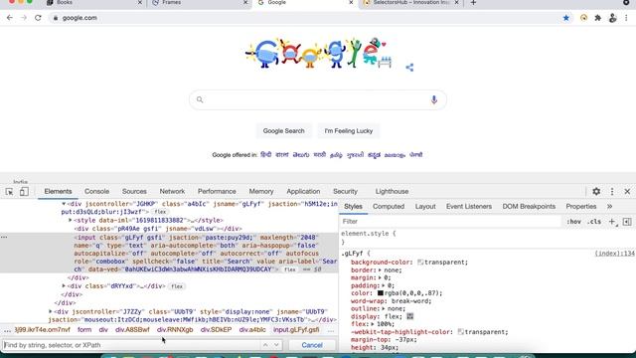Expand the padding property in .gLFyf
This screenshot has width=636, height=358.
(384, 285)
